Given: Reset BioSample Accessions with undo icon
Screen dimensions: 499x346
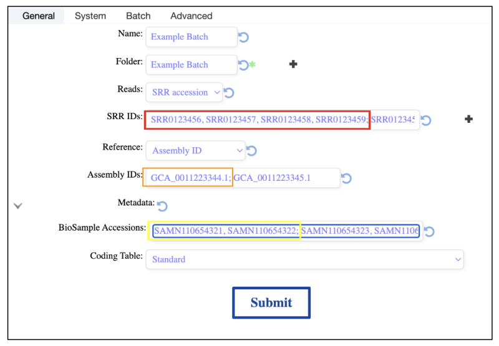Looking at the screenshot, I should pos(429,231).
